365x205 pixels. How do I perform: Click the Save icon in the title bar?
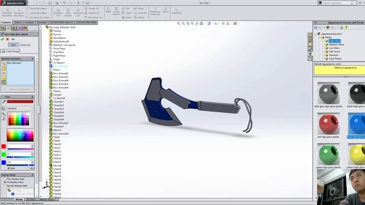tap(50, 3)
